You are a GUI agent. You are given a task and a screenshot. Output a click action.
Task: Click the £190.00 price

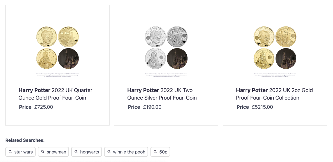click(152, 107)
